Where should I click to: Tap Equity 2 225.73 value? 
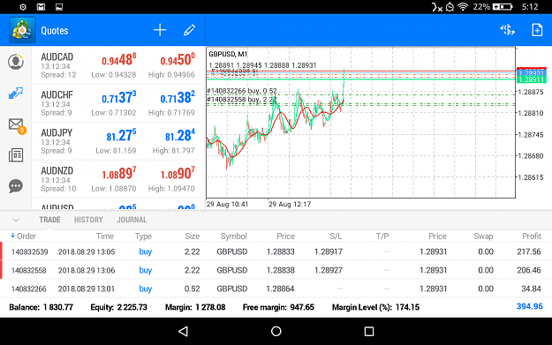[132, 307]
